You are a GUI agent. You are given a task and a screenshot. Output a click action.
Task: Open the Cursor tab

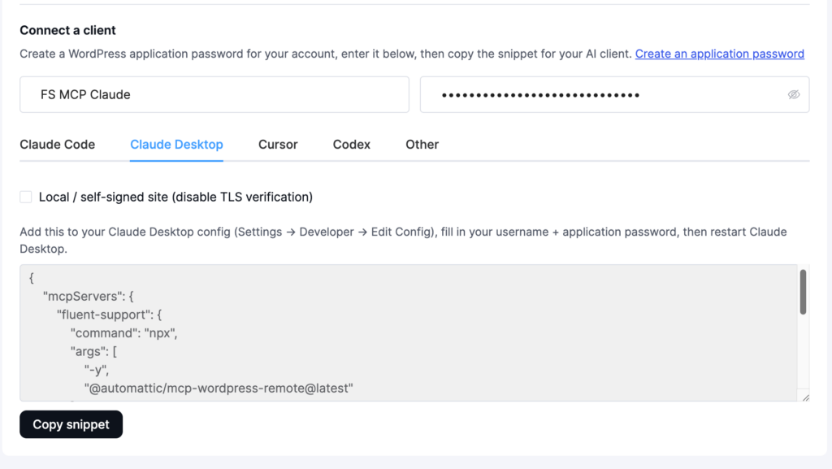(278, 145)
